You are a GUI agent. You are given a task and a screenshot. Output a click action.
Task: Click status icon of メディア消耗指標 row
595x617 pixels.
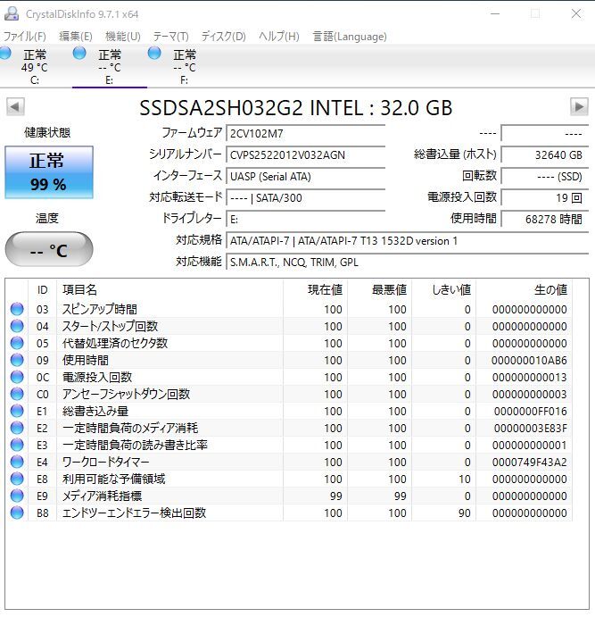(17, 496)
